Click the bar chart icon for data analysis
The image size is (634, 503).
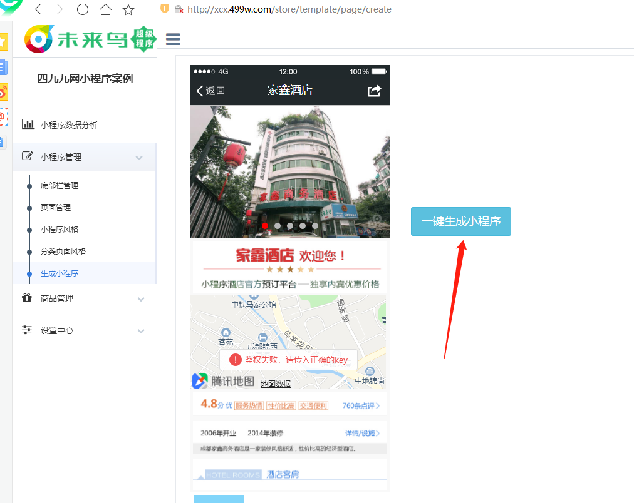click(x=28, y=124)
